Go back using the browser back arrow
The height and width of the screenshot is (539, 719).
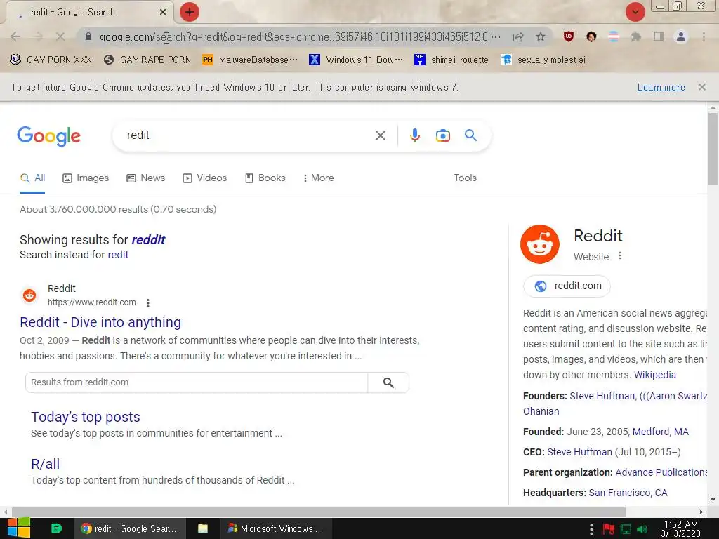(x=15, y=36)
